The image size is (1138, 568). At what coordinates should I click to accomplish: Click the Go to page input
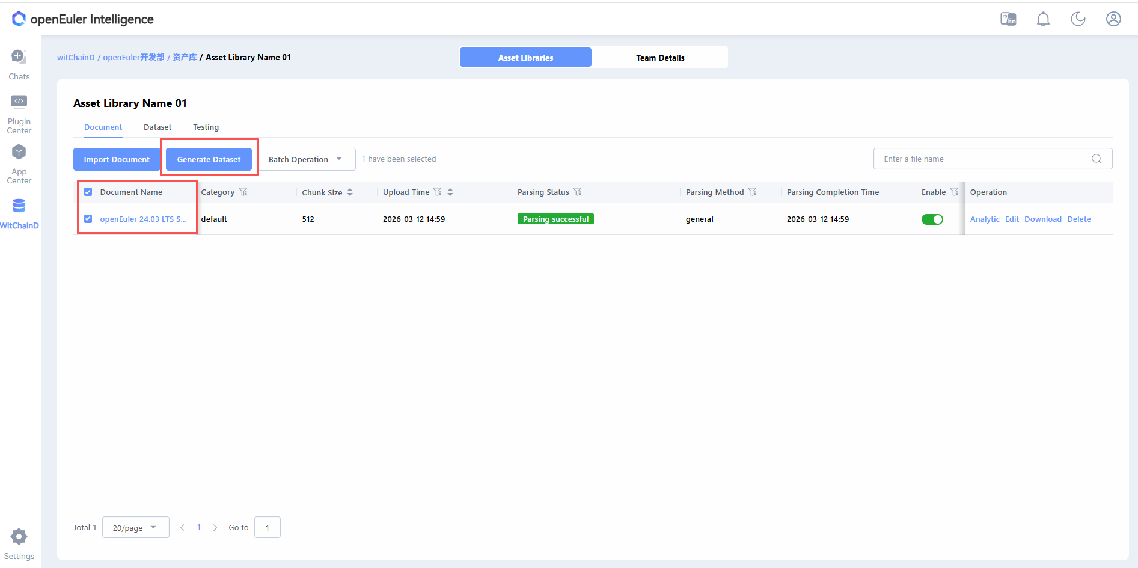[x=268, y=528]
